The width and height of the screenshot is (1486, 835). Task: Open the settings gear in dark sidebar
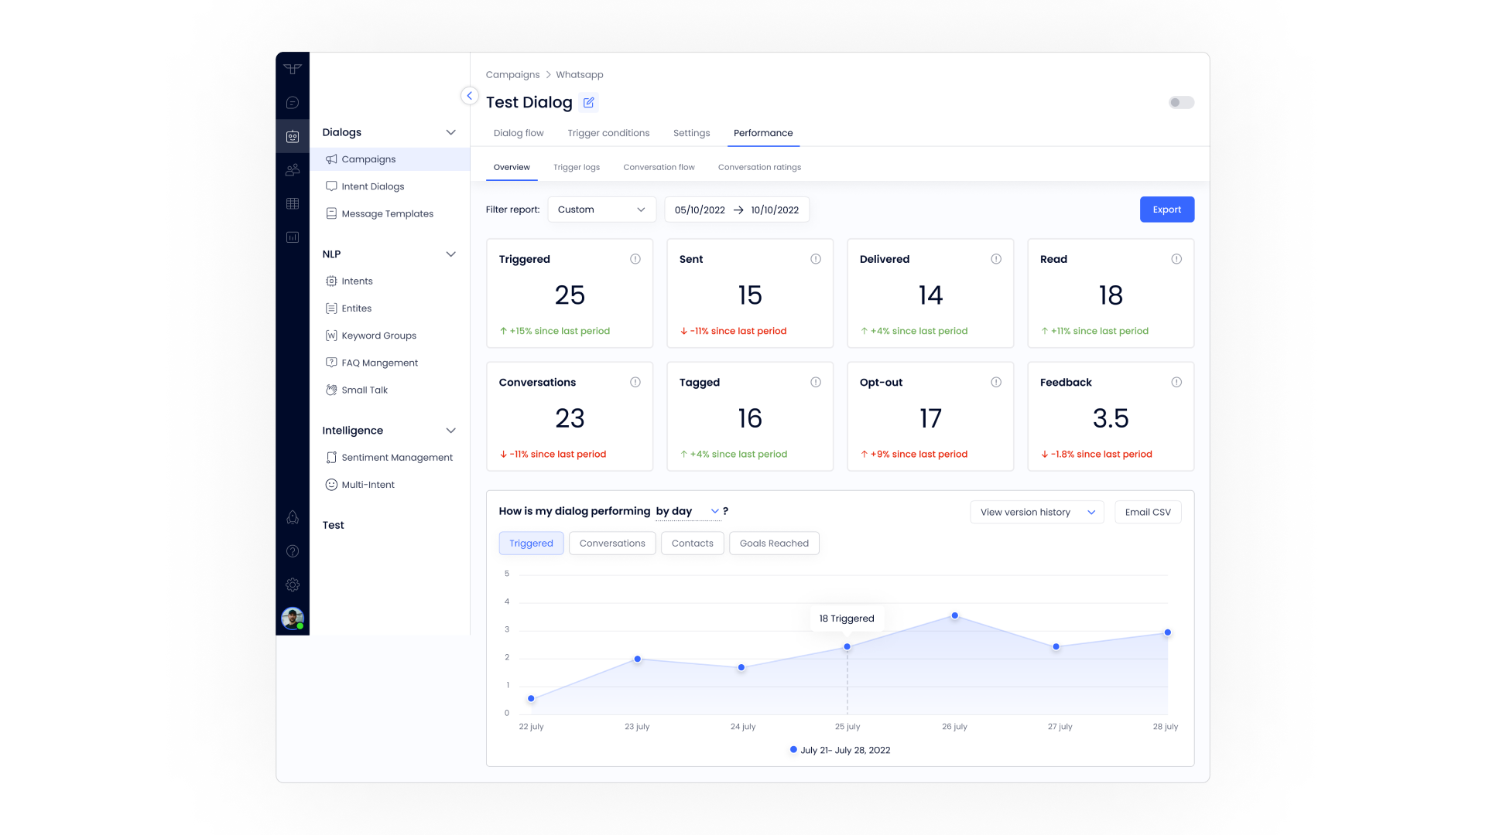coord(293,585)
